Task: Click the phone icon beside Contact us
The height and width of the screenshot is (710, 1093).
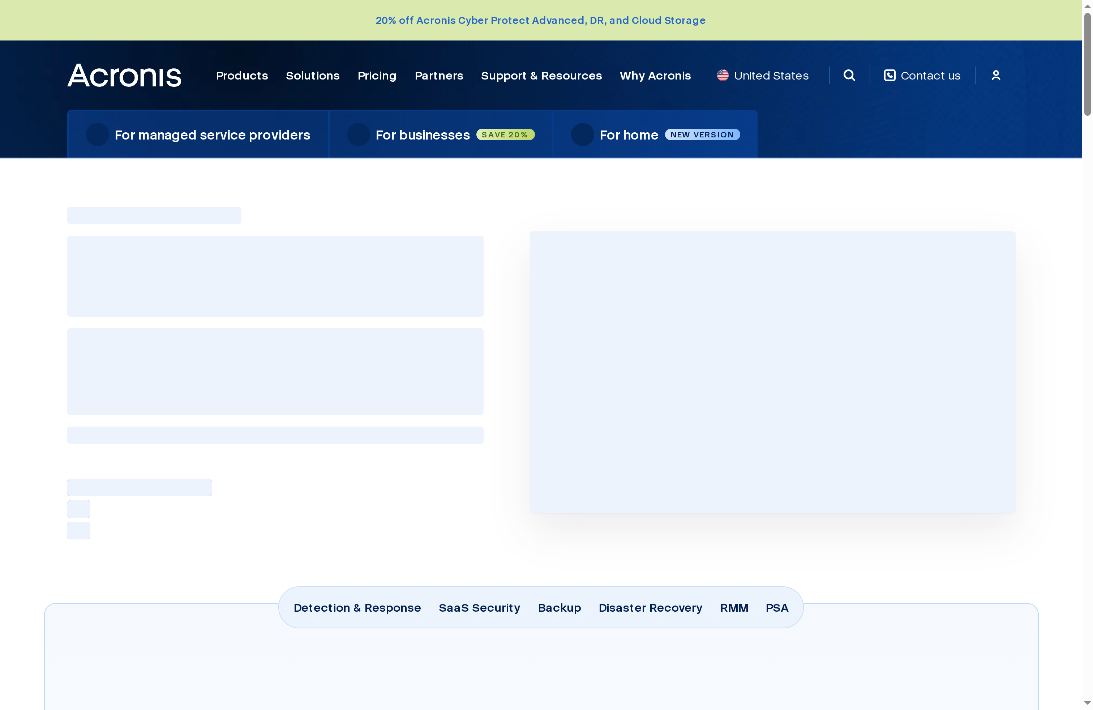Action: pos(890,75)
